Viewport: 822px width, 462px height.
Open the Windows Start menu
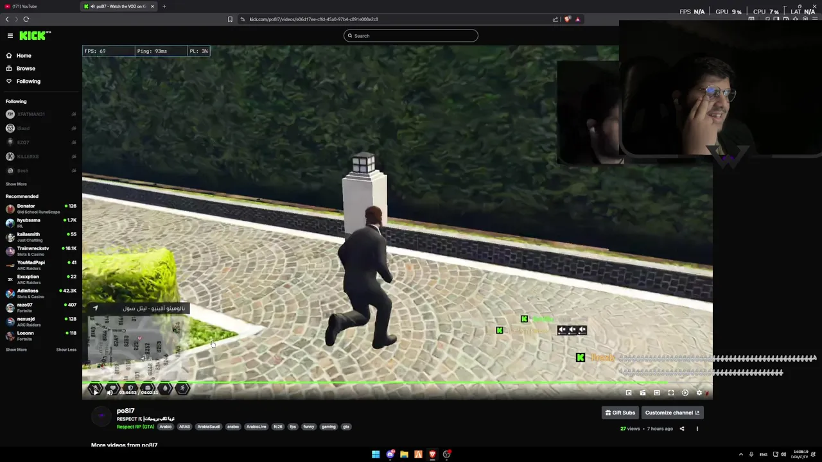tap(376, 454)
